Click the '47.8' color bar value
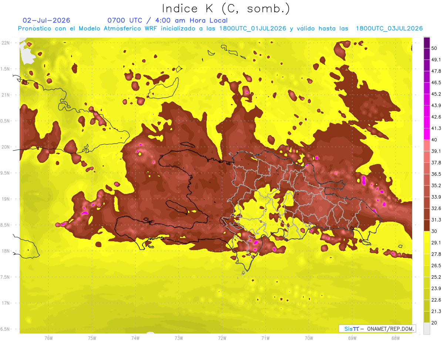 tap(436, 71)
